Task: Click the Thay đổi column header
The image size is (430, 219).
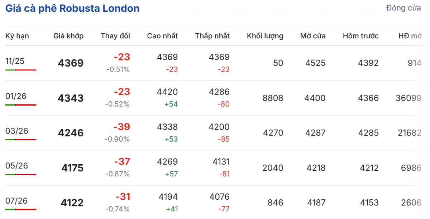Action: coord(115,36)
